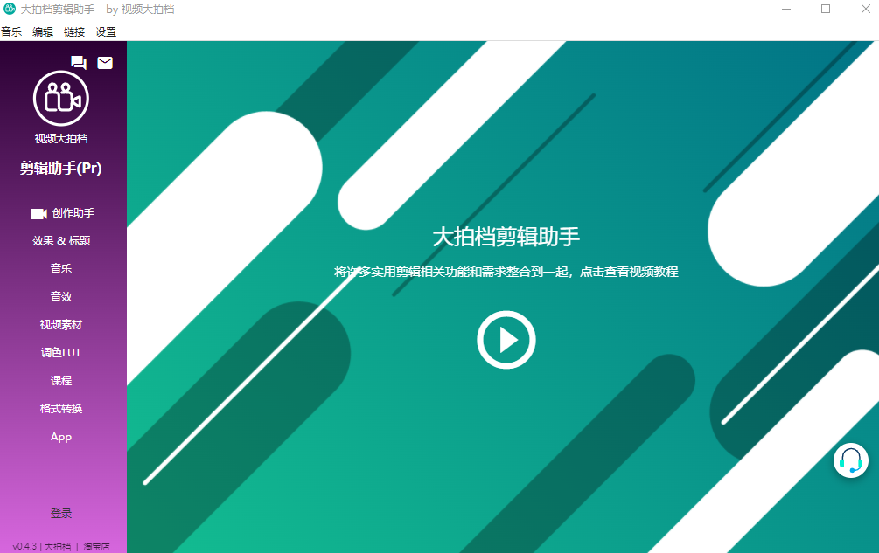Screen dimensions: 879x553
Task: Open the 淘宝店 link at bottom
Action: [x=96, y=546]
